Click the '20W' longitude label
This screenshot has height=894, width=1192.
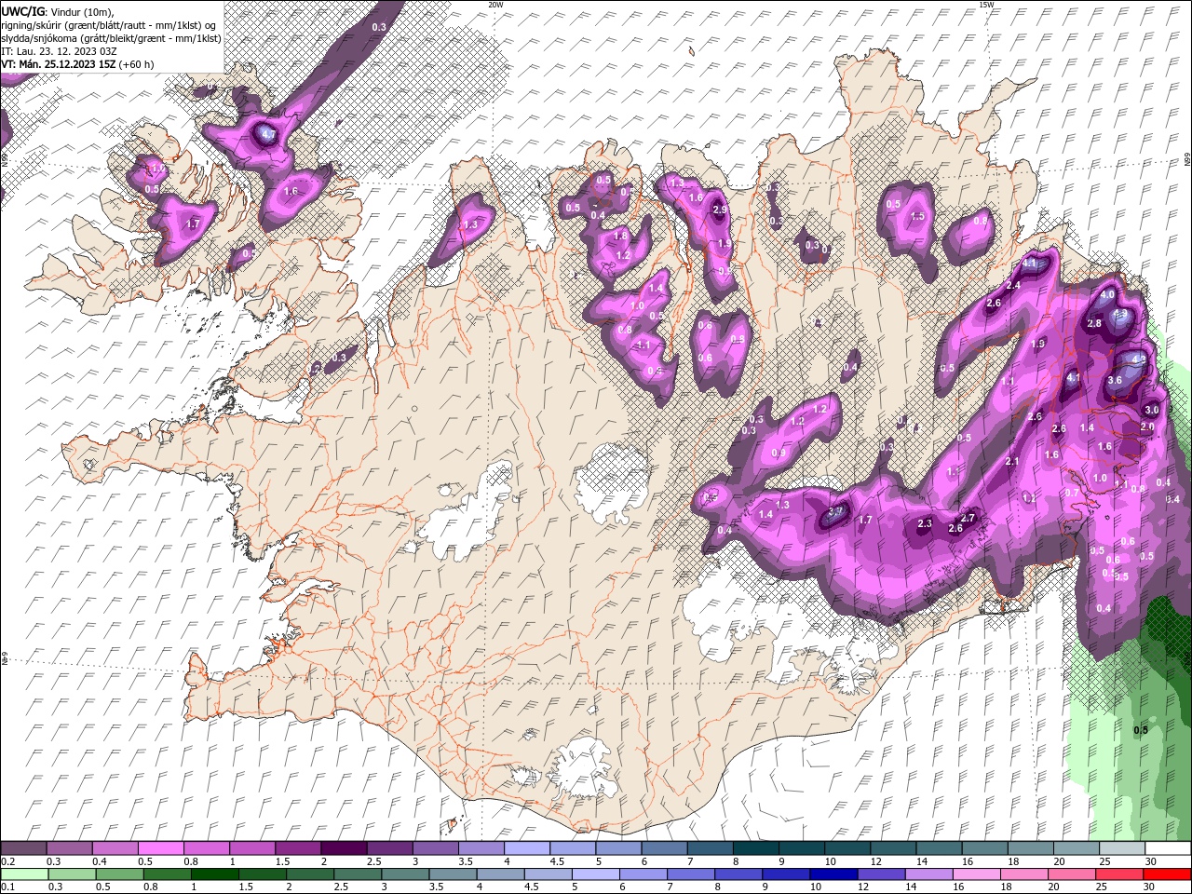(x=495, y=5)
